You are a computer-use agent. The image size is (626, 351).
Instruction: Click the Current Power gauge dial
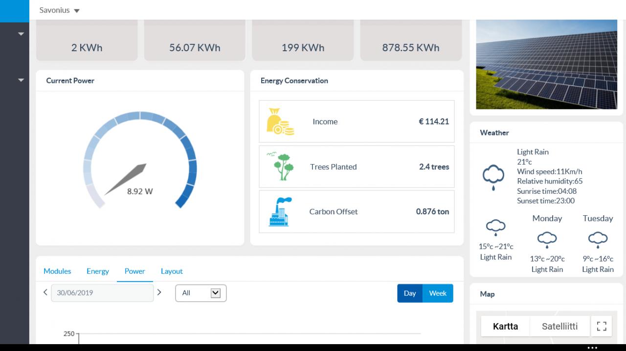coord(140,160)
